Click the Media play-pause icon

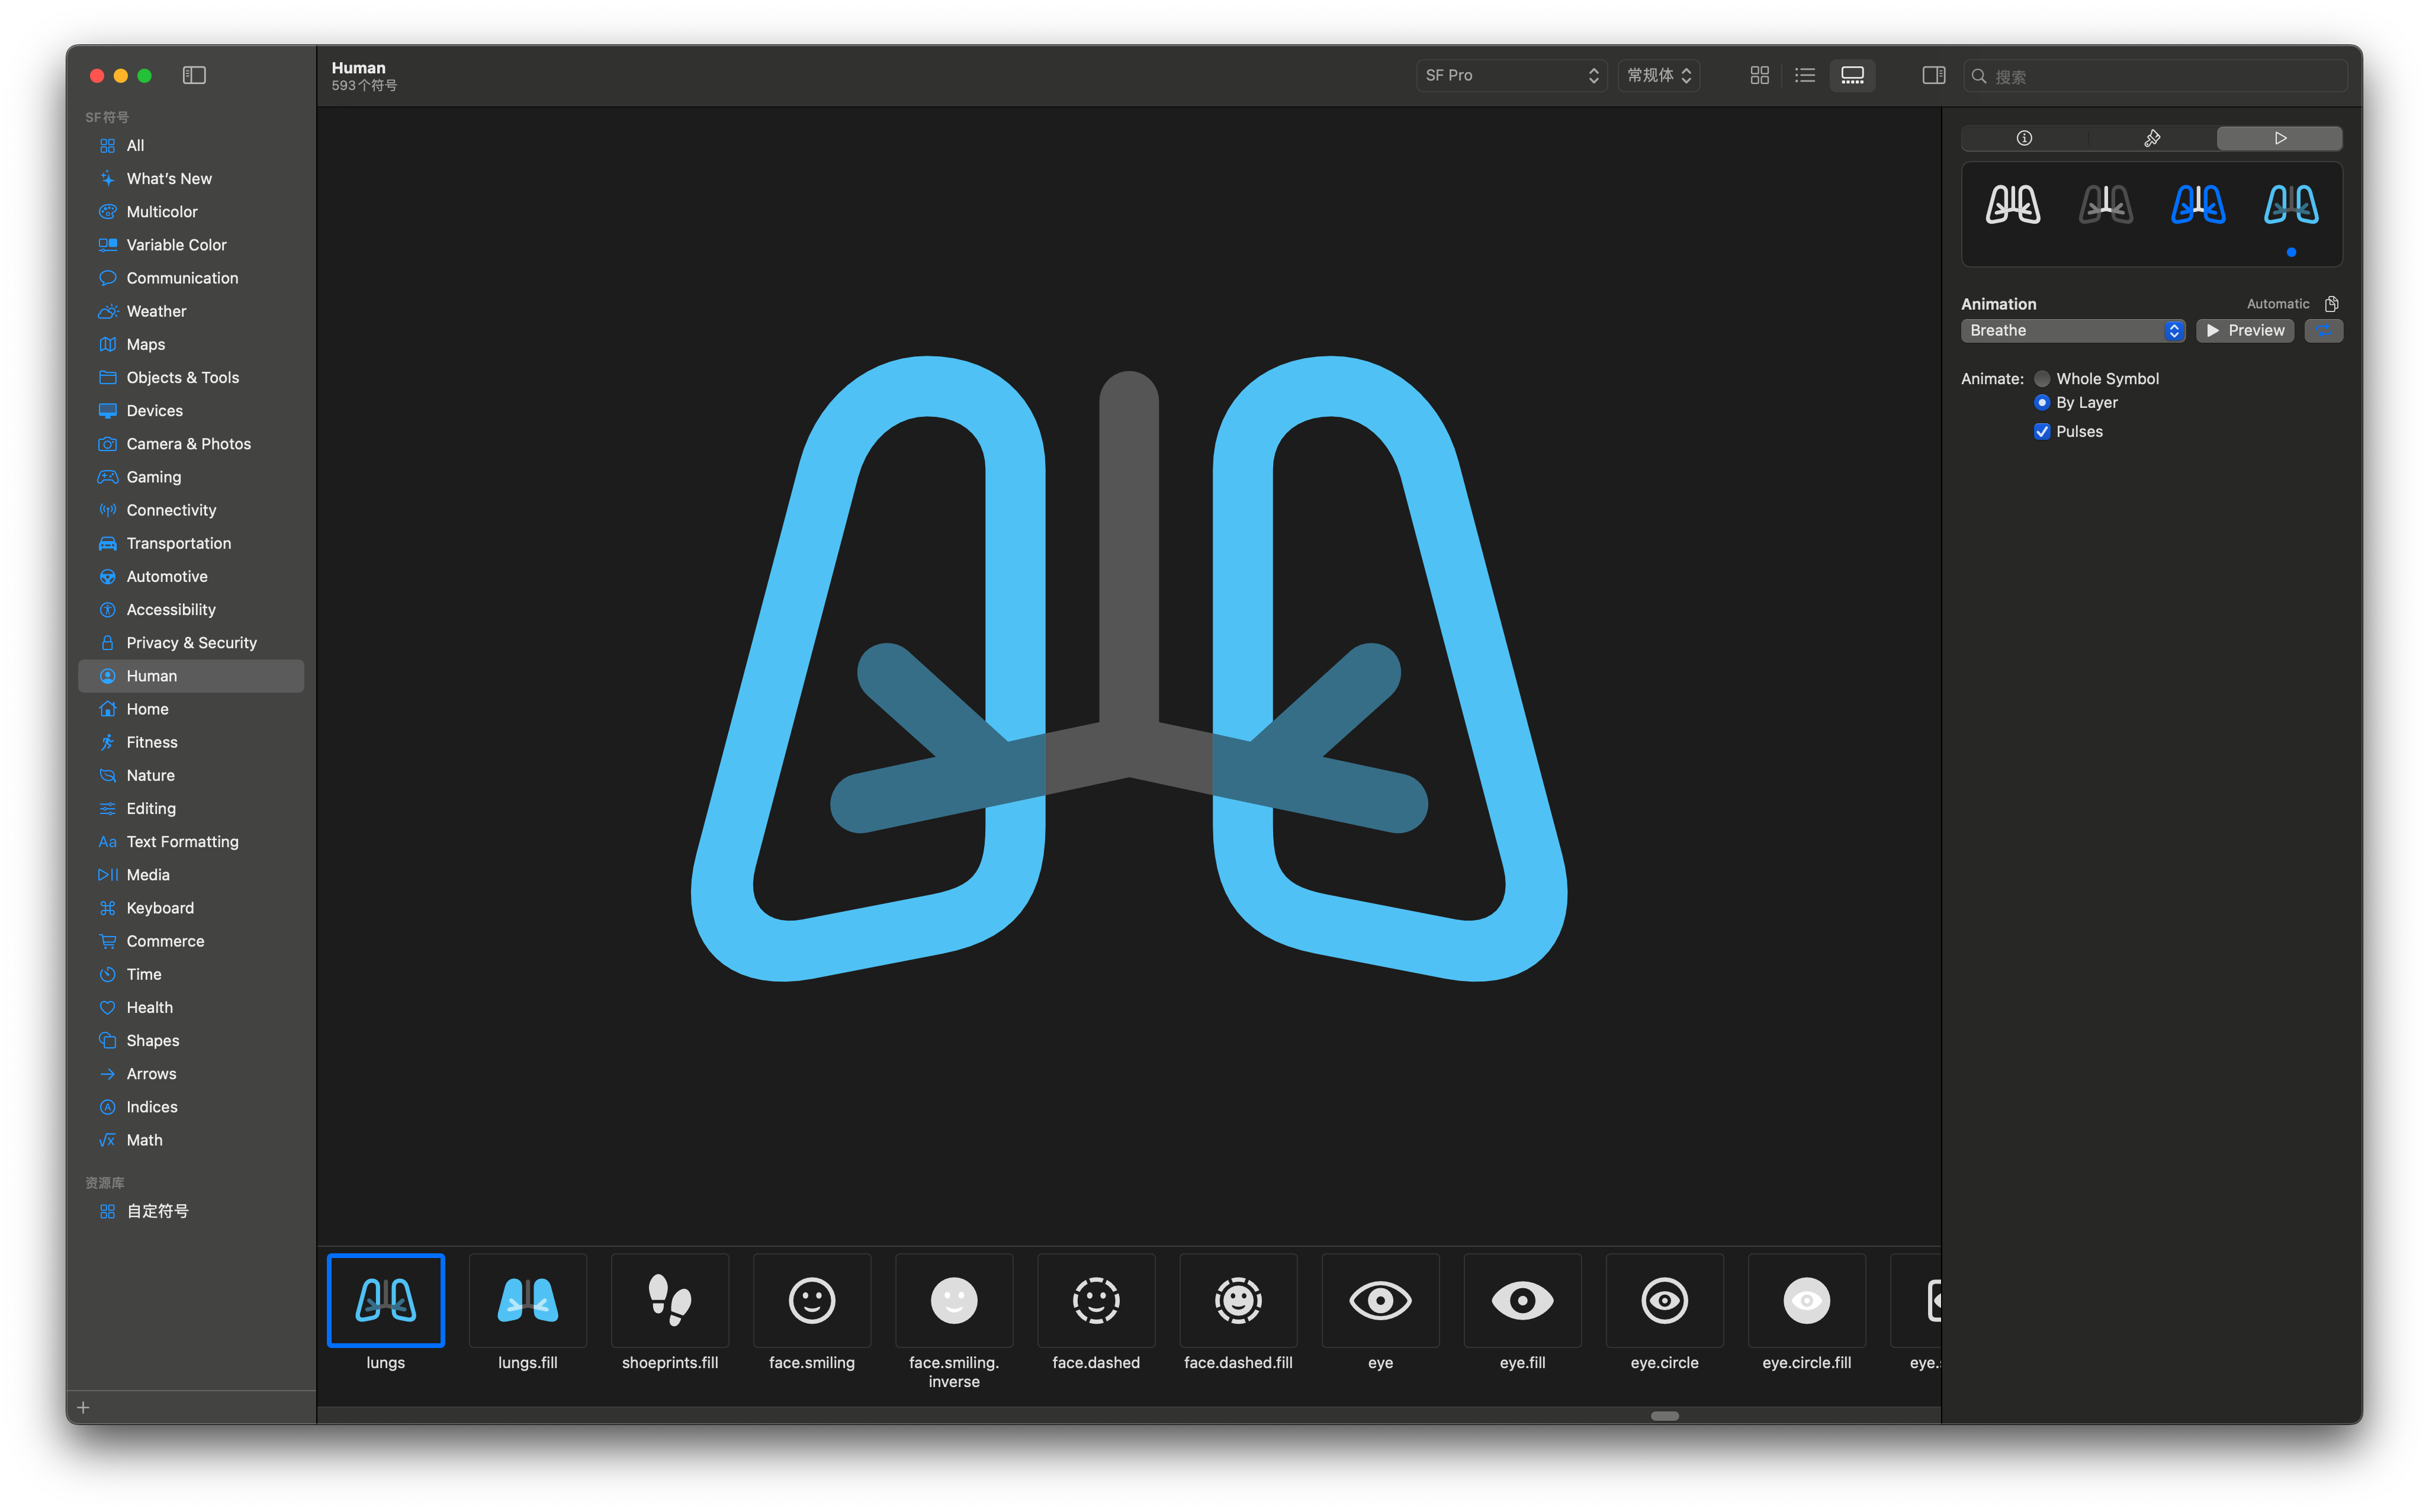click(107, 875)
